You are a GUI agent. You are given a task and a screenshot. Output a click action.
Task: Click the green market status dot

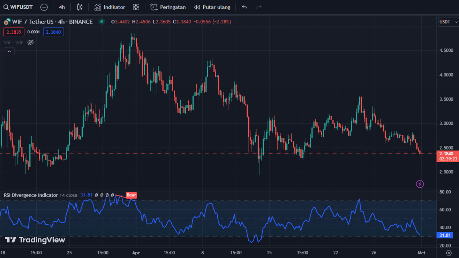tap(102, 22)
